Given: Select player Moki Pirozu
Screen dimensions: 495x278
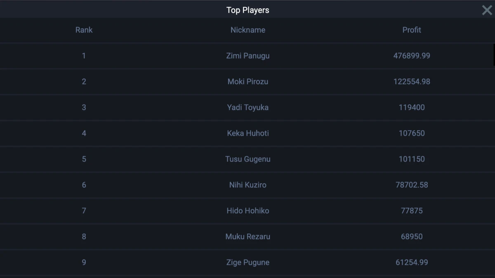Looking at the screenshot, I should click(247, 82).
